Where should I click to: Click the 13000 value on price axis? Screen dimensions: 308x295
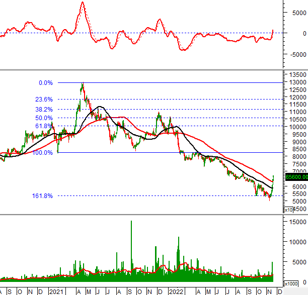pyautogui.click(x=296, y=82)
